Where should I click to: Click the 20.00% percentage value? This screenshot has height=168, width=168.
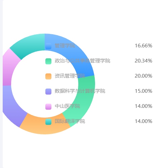click(143, 76)
